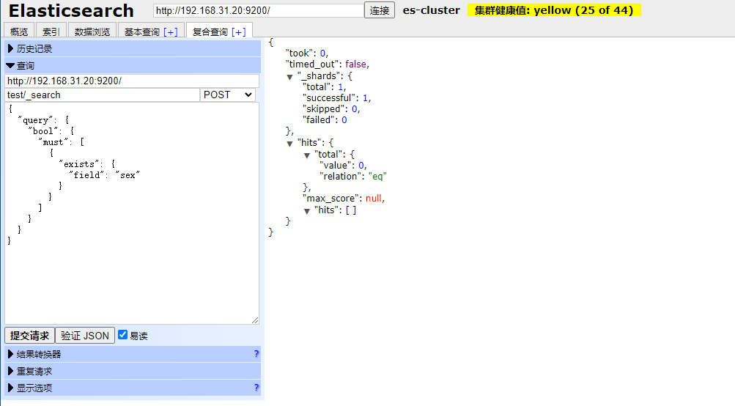This screenshot has width=735, height=406.
Task: Validate JSON with 验证 JSON button
Action: point(85,336)
